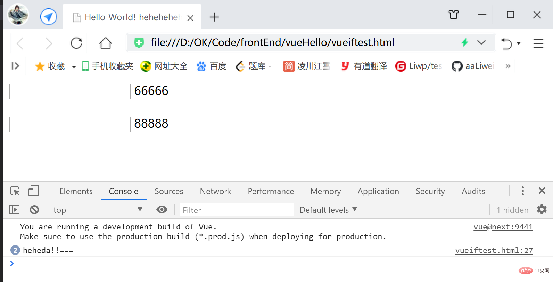
Task: Go to the home page
Action: coord(106,43)
